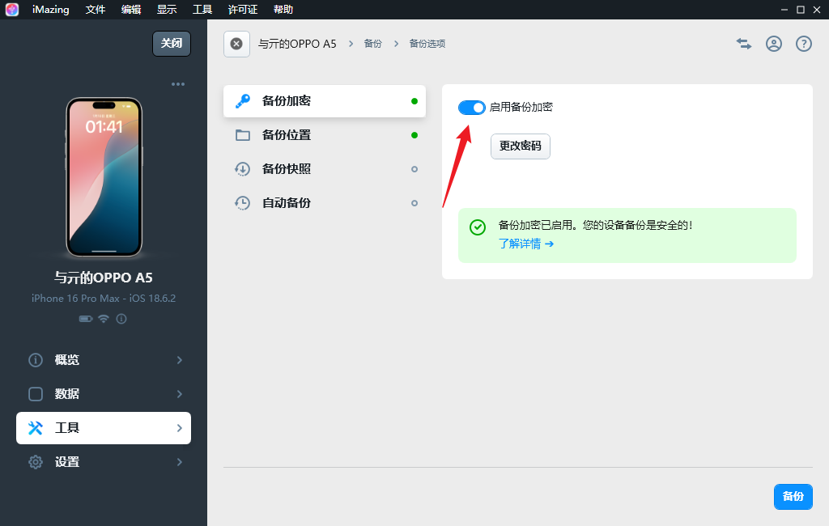This screenshot has height=526, width=829.
Task: Click the device info icon under device name
Action: click(121, 319)
